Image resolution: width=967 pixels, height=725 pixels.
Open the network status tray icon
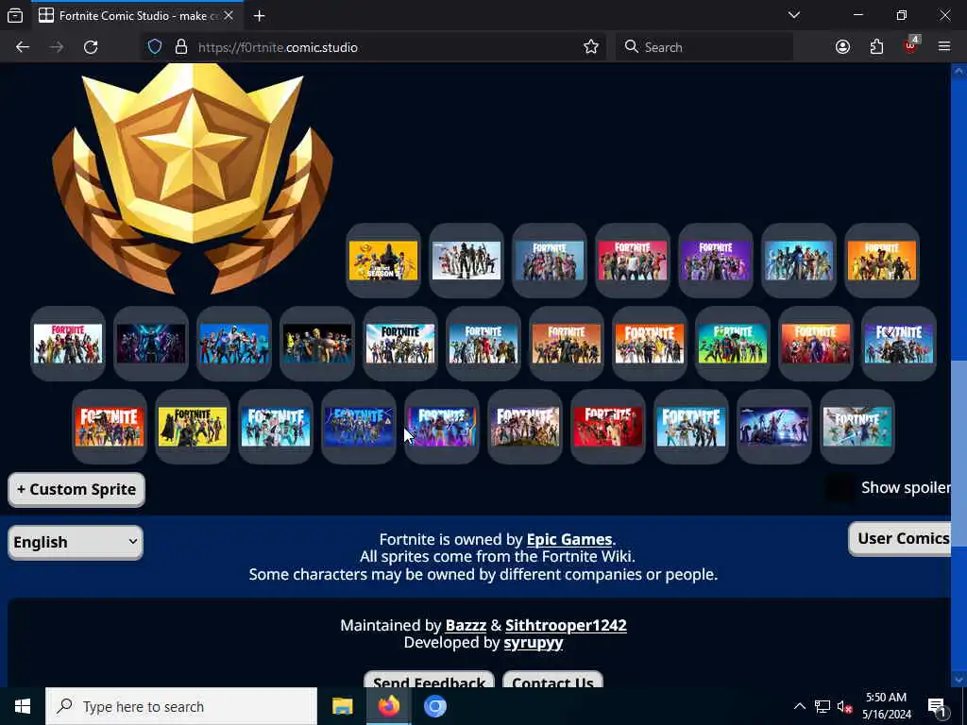(823, 706)
